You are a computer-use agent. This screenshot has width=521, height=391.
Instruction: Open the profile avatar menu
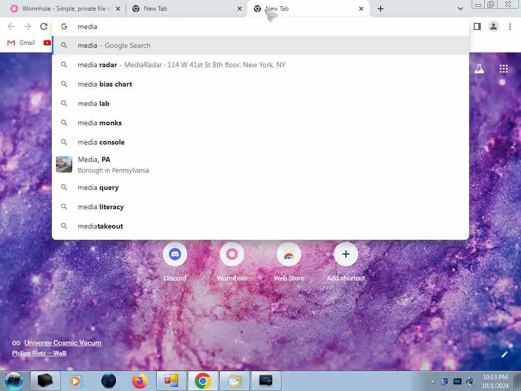click(x=494, y=26)
